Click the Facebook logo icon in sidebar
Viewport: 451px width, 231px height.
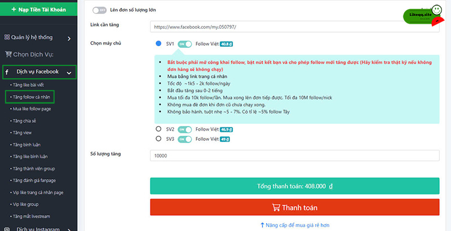point(7,72)
